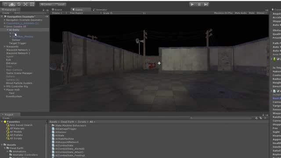This screenshot has height=158, width=281.
Task: Start play mode with Play button
Action: (192, 4)
